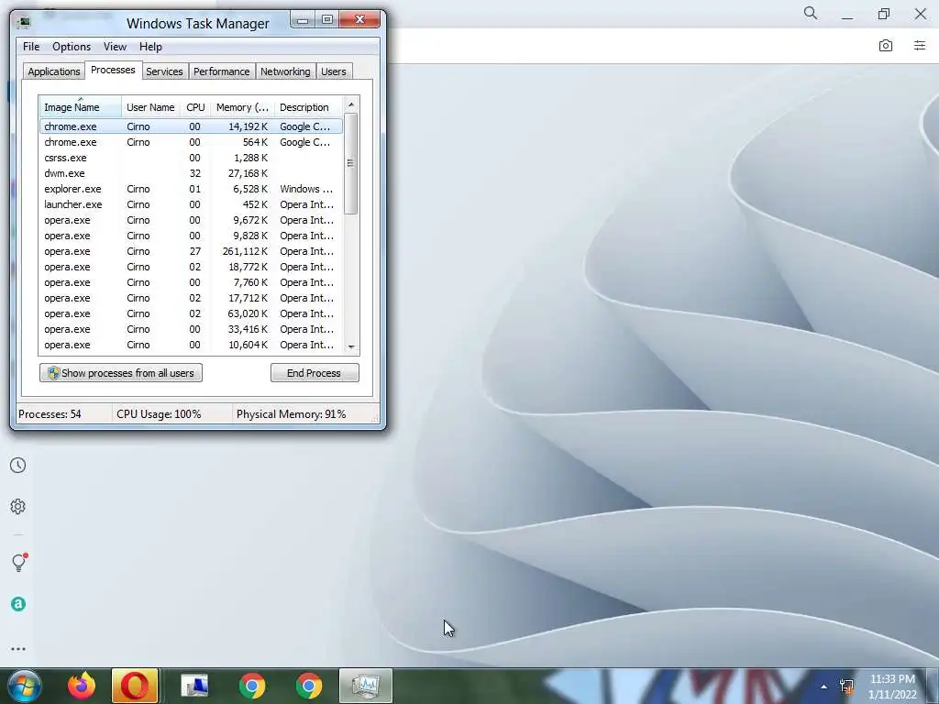Switch to the Performance tab
The width and height of the screenshot is (939, 704).
(x=222, y=71)
